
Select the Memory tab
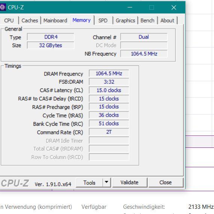click(x=81, y=20)
